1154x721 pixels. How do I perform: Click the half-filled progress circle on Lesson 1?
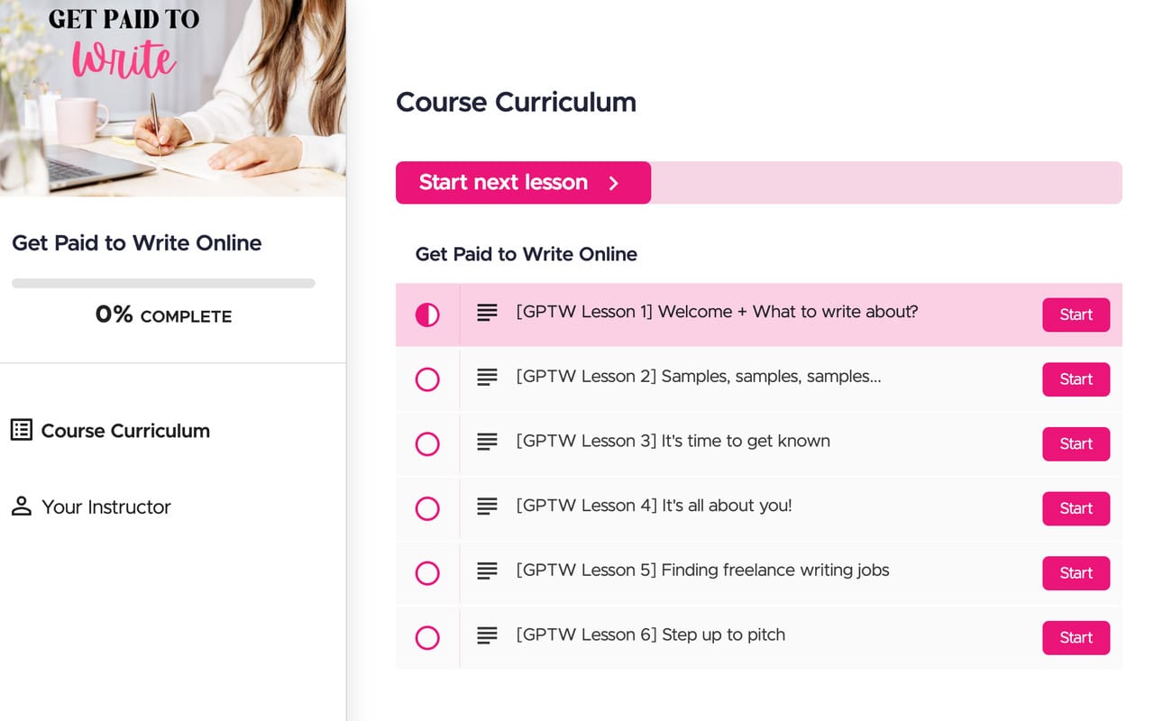[x=427, y=315]
